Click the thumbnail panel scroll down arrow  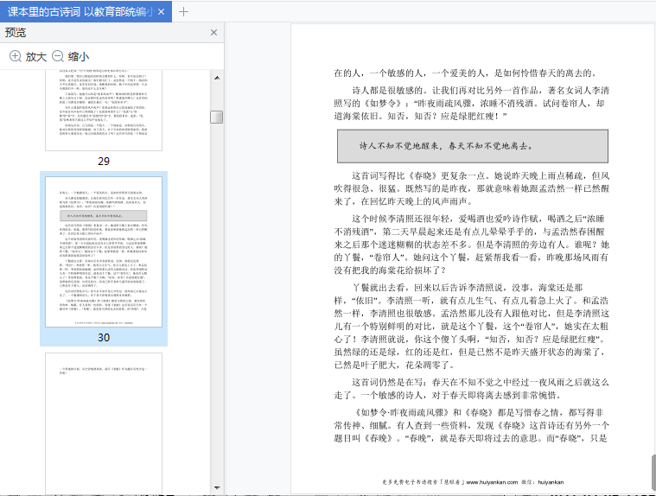(x=217, y=487)
